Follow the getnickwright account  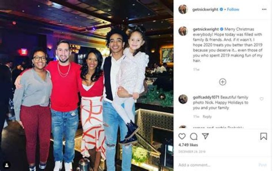pyautogui.click(x=233, y=9)
